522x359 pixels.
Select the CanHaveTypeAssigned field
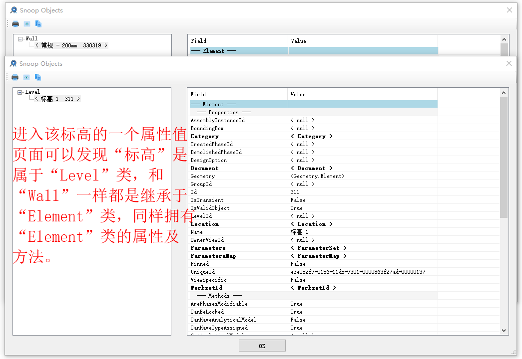coord(219,328)
